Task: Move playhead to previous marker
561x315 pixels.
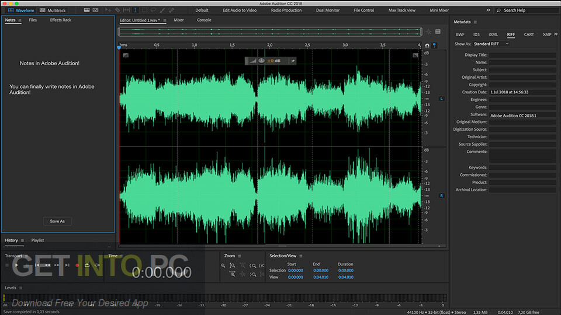Action: tap(37, 265)
